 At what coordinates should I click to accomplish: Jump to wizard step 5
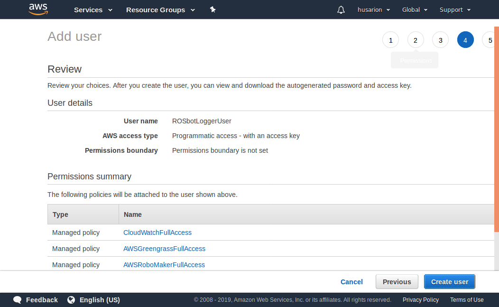pos(489,40)
